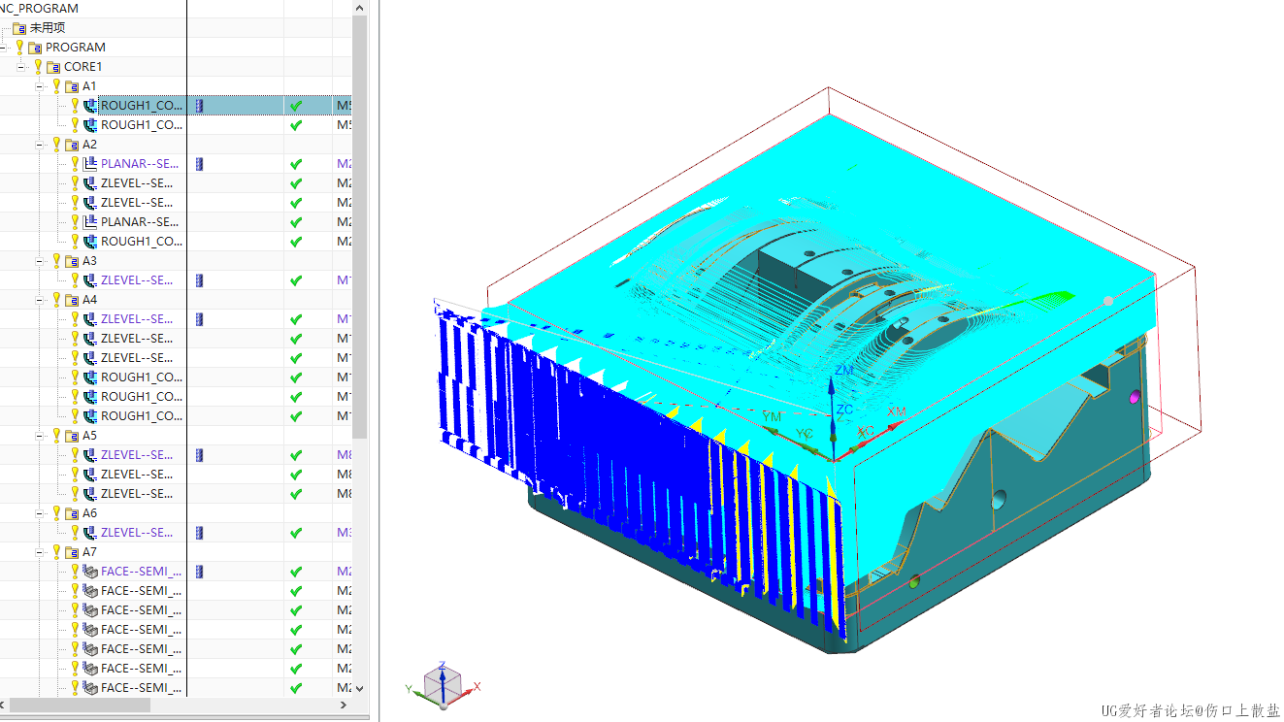Click the YM axis label in the viewport
The width and height of the screenshot is (1284, 722).
point(772,416)
